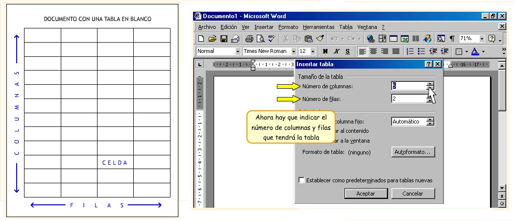Copy selection with two-pages icon

(297, 39)
